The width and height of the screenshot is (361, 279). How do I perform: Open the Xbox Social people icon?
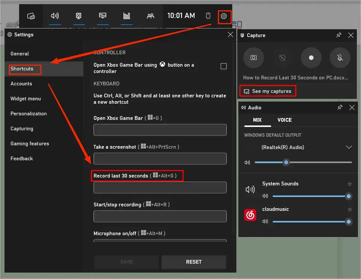click(x=150, y=16)
